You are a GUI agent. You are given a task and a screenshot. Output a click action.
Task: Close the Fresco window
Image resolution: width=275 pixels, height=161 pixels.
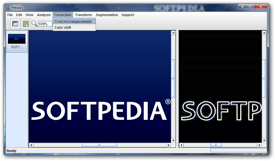click(261, 6)
